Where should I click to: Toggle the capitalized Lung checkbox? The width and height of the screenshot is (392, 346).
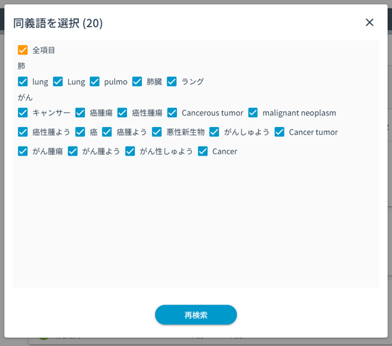point(58,82)
